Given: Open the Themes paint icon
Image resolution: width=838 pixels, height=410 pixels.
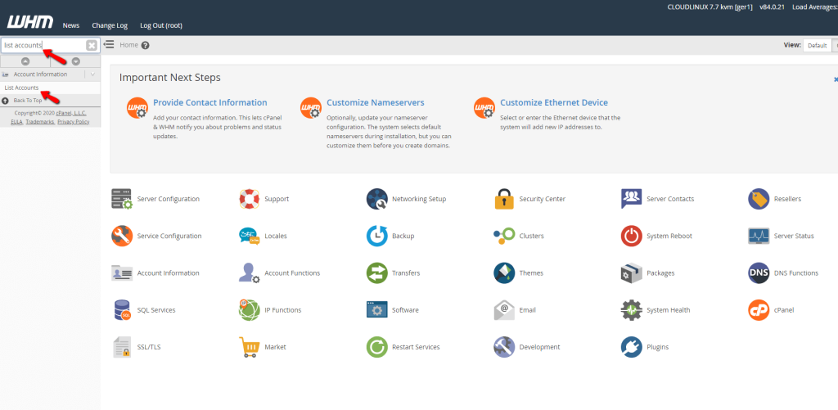Looking at the screenshot, I should point(504,273).
